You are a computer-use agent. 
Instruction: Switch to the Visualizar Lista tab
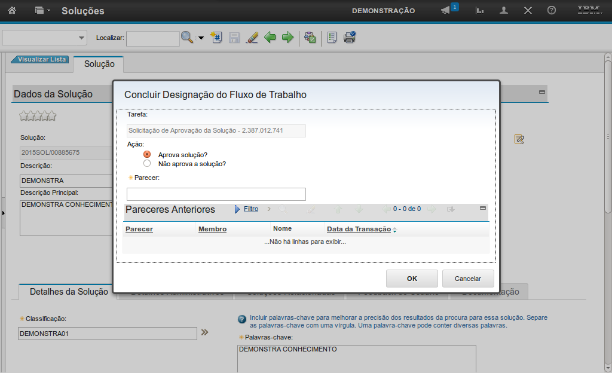pyautogui.click(x=41, y=60)
